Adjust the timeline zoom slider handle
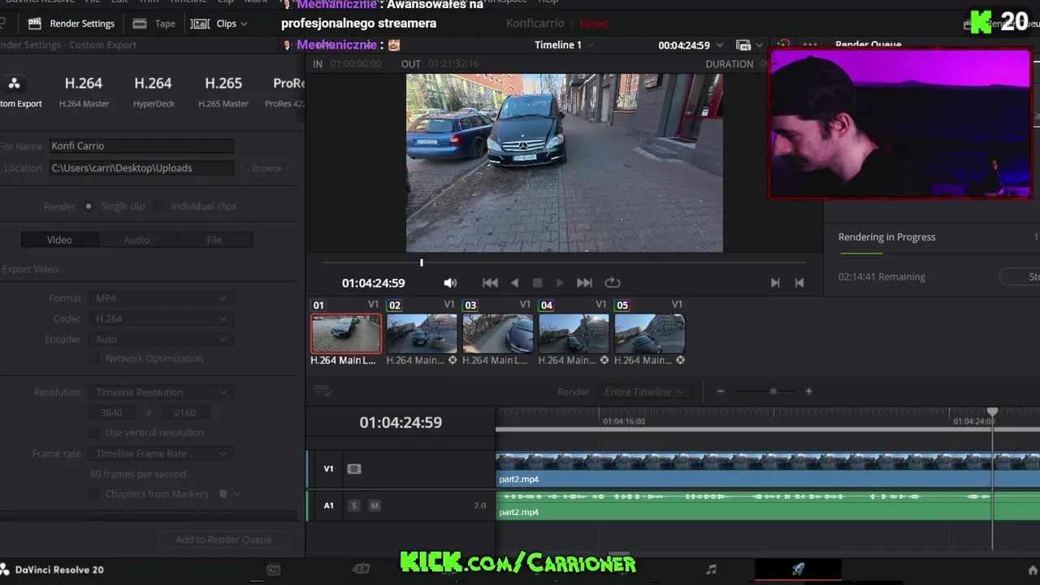Viewport: 1040px width, 585px height. [773, 392]
